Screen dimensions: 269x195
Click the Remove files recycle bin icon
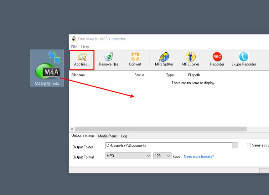[x=108, y=56]
